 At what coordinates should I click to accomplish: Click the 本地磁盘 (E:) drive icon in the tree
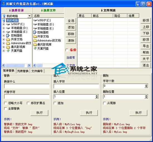click(x=8, y=32)
